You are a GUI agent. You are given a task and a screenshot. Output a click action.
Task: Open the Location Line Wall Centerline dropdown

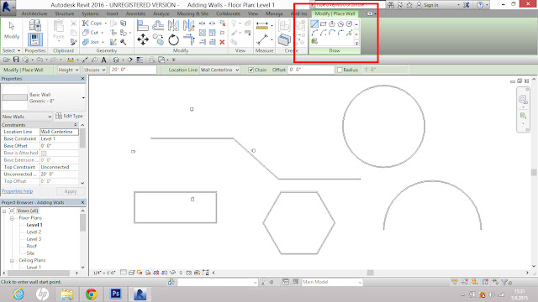[x=219, y=70]
